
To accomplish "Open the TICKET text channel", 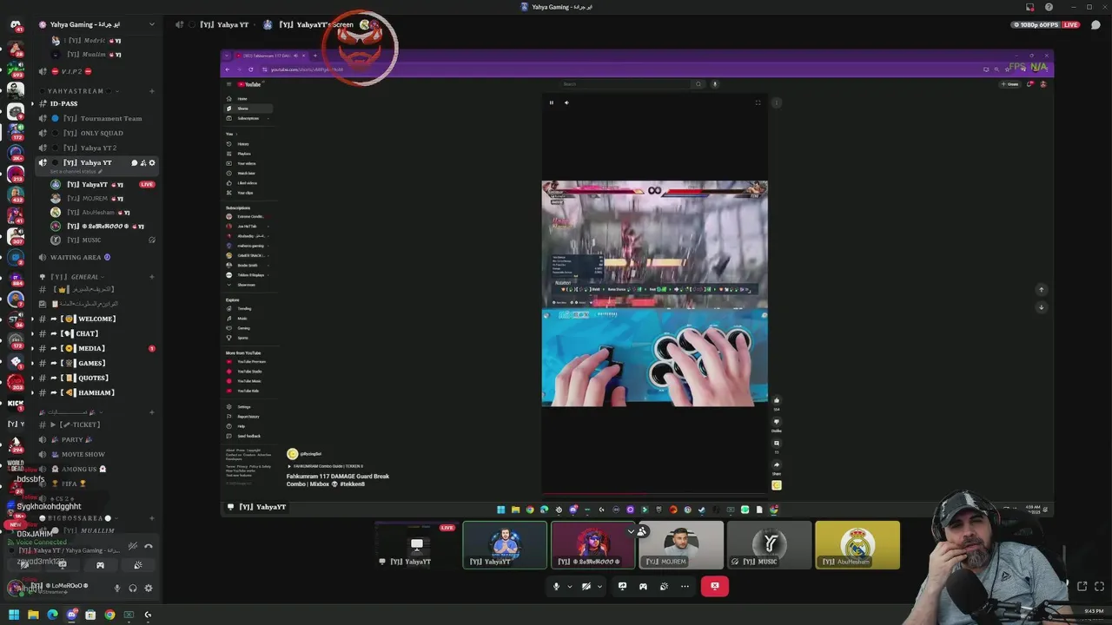I will coord(96,424).
